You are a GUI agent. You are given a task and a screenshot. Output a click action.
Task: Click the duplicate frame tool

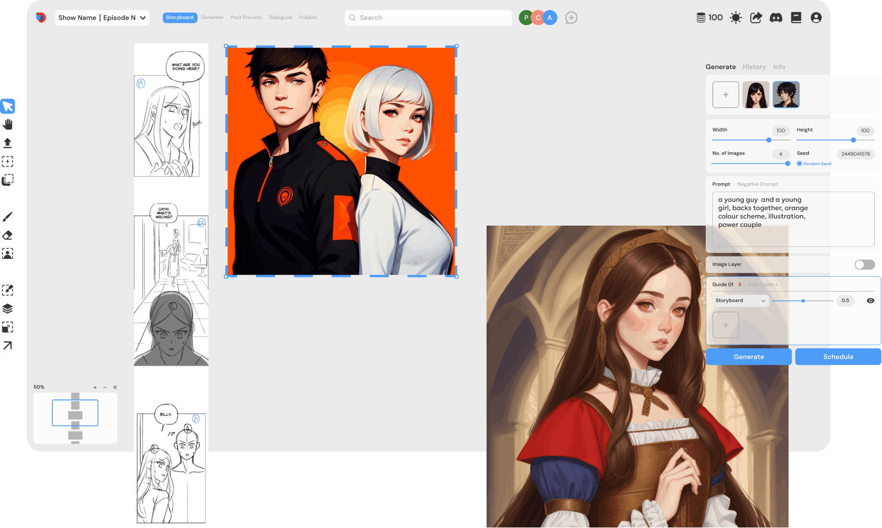click(x=8, y=180)
